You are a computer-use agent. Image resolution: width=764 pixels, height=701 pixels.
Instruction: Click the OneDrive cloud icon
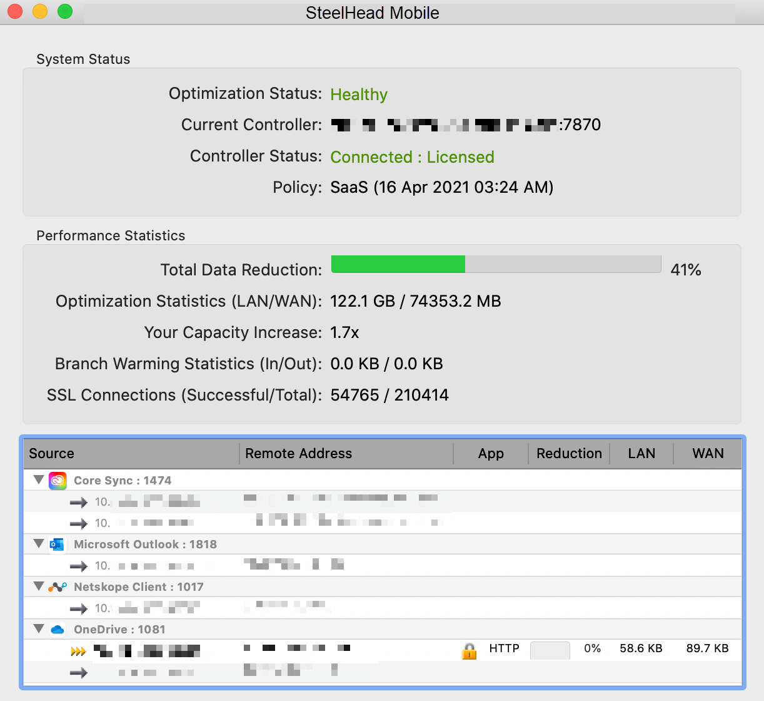(x=58, y=630)
